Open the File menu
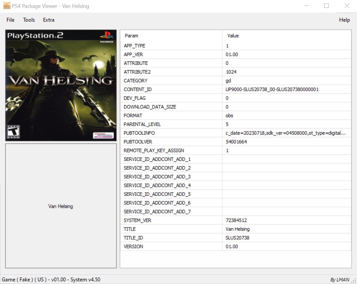357x284 pixels. [10, 20]
